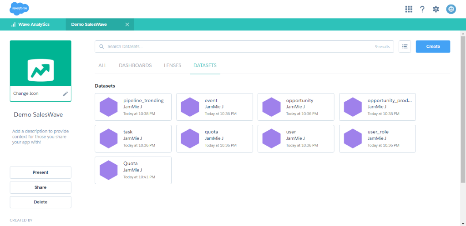Switch to the DASHBOARDS tab
The width and height of the screenshot is (466, 226).
pos(135,65)
